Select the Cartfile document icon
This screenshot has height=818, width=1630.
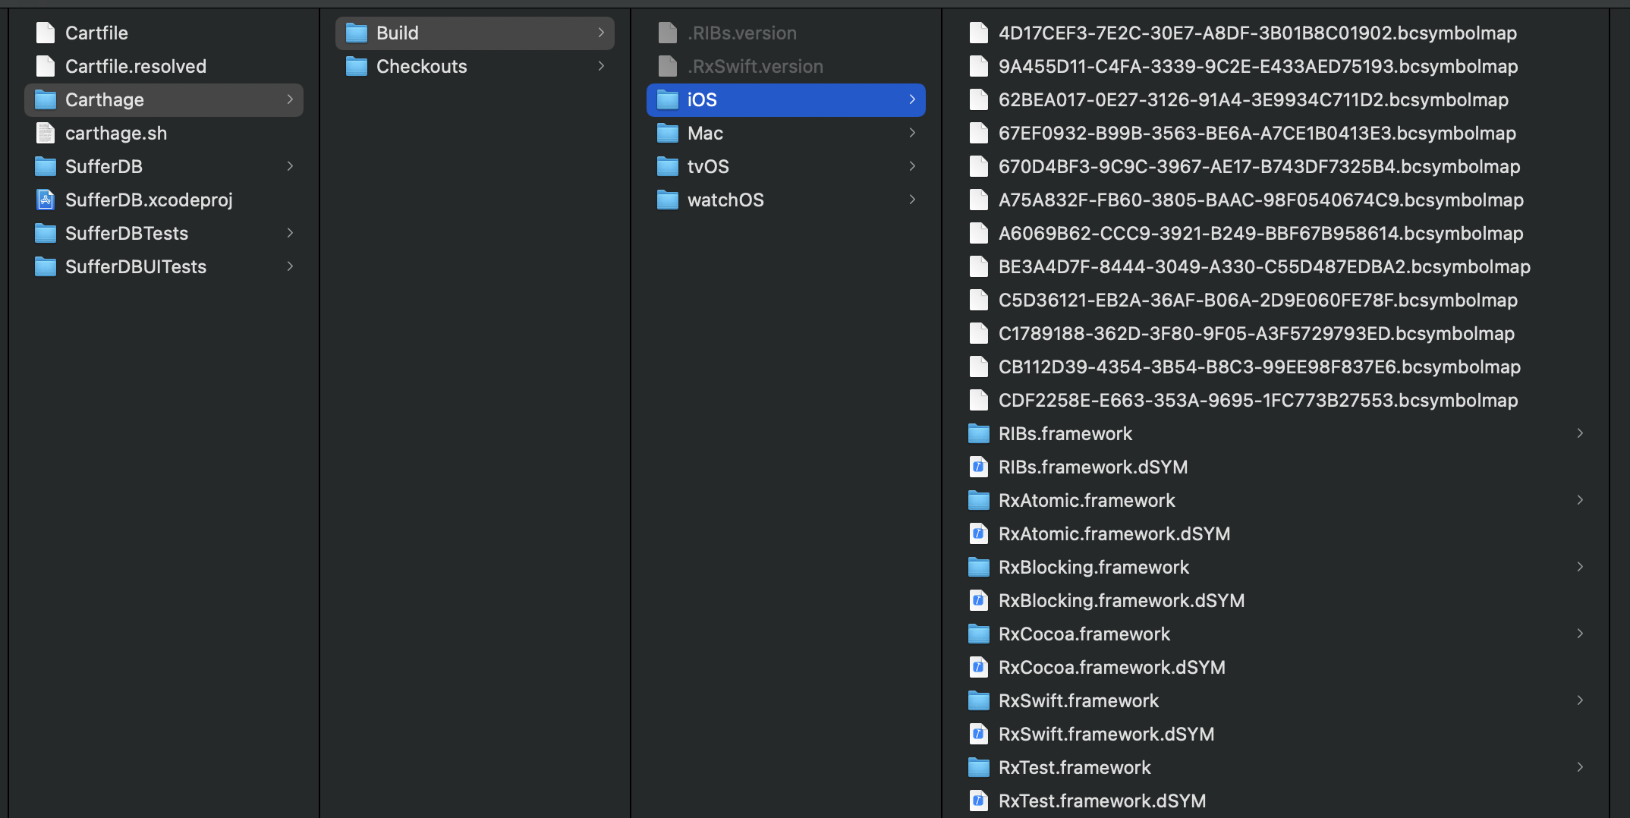pyautogui.click(x=46, y=33)
